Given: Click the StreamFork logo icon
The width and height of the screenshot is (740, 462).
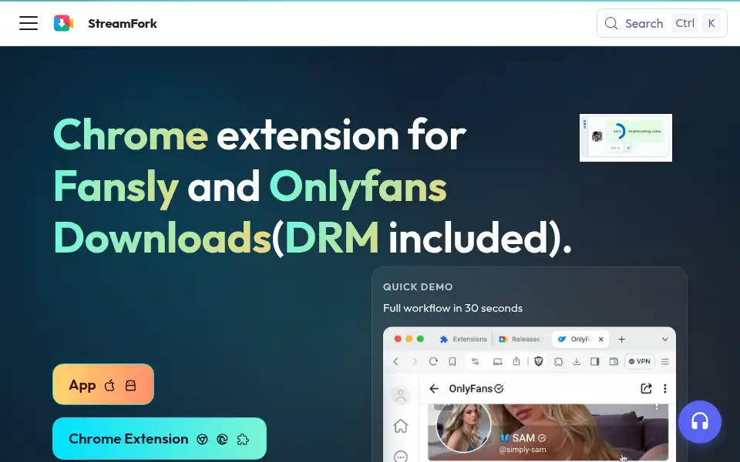Looking at the screenshot, I should pos(63,23).
